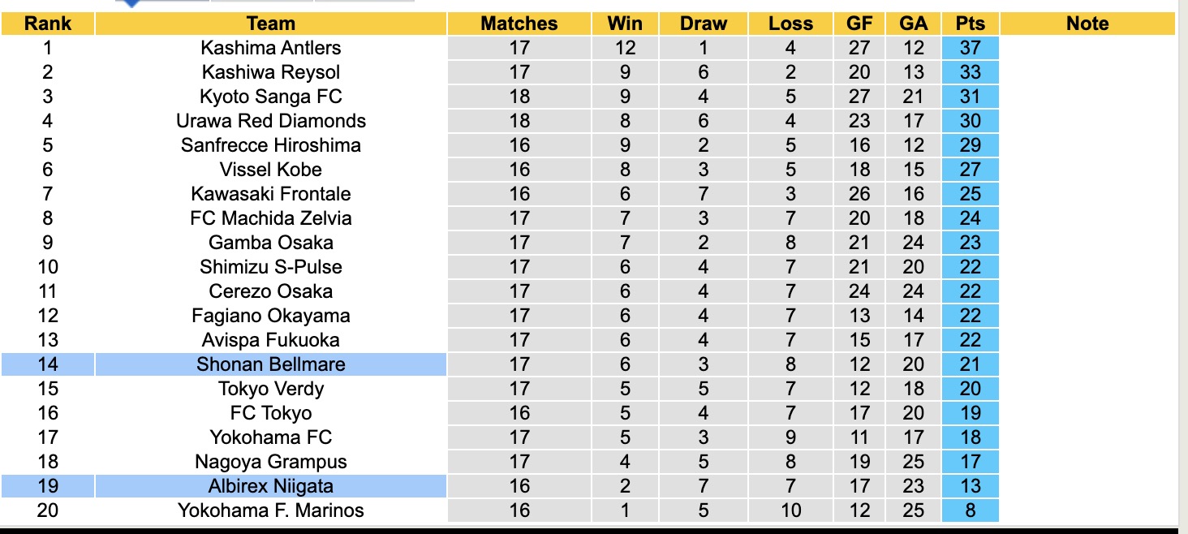This screenshot has width=1188, height=534.
Task: Click Yokohama F. Marinos' 8 points cell
Action: [970, 510]
